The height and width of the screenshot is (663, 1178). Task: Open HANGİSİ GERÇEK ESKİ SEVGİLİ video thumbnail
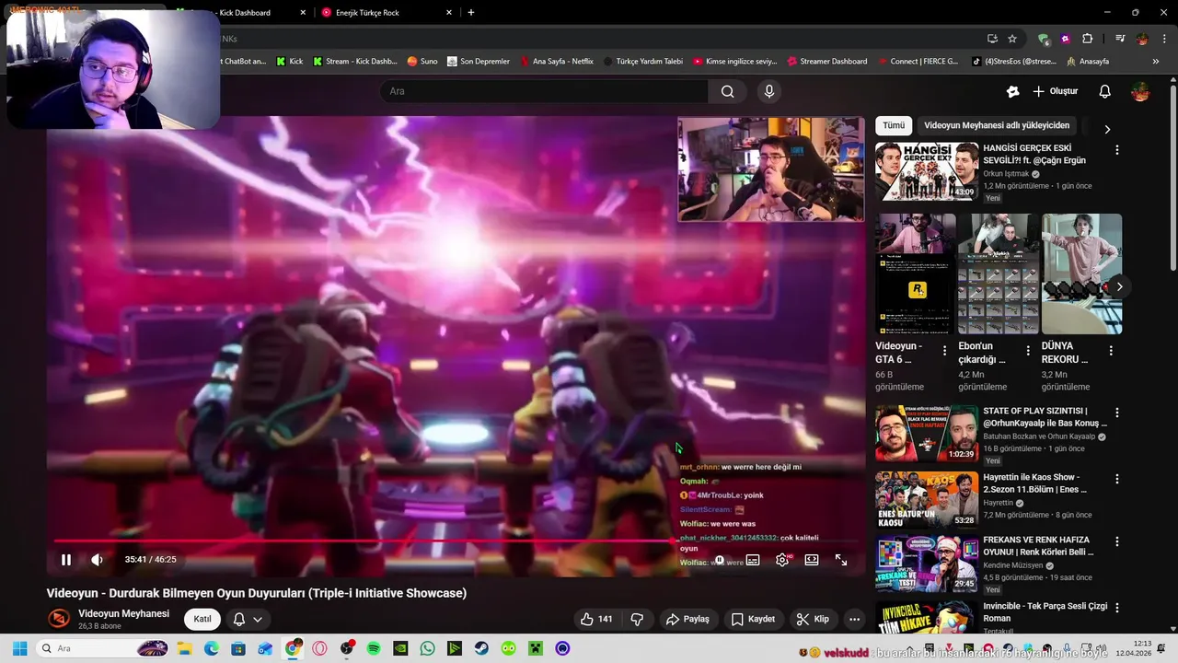point(927,171)
